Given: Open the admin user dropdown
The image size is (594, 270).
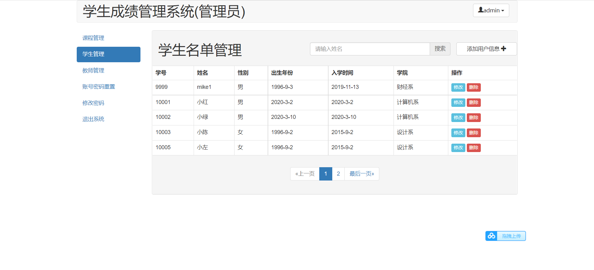Looking at the screenshot, I should coord(491,11).
